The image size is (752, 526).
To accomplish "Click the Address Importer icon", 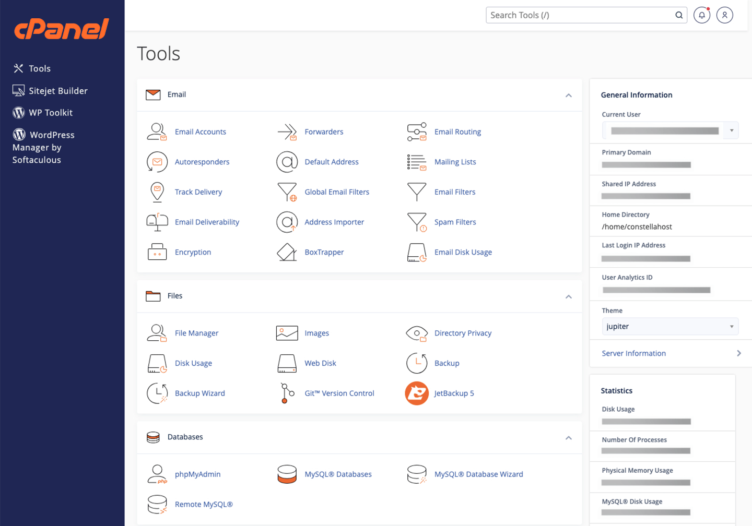I will pyautogui.click(x=287, y=222).
